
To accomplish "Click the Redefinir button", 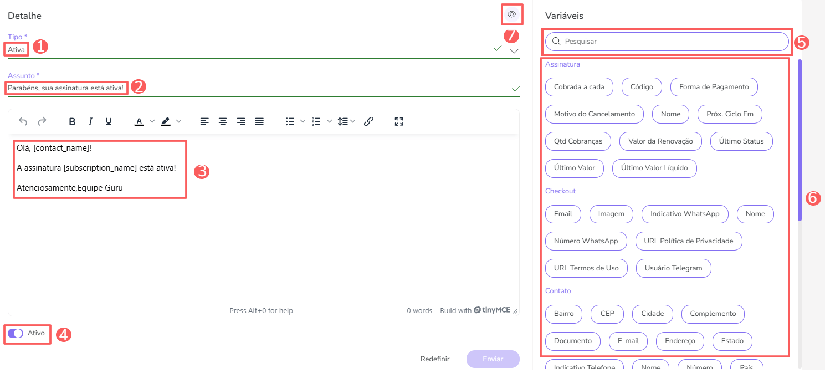I will click(x=435, y=359).
